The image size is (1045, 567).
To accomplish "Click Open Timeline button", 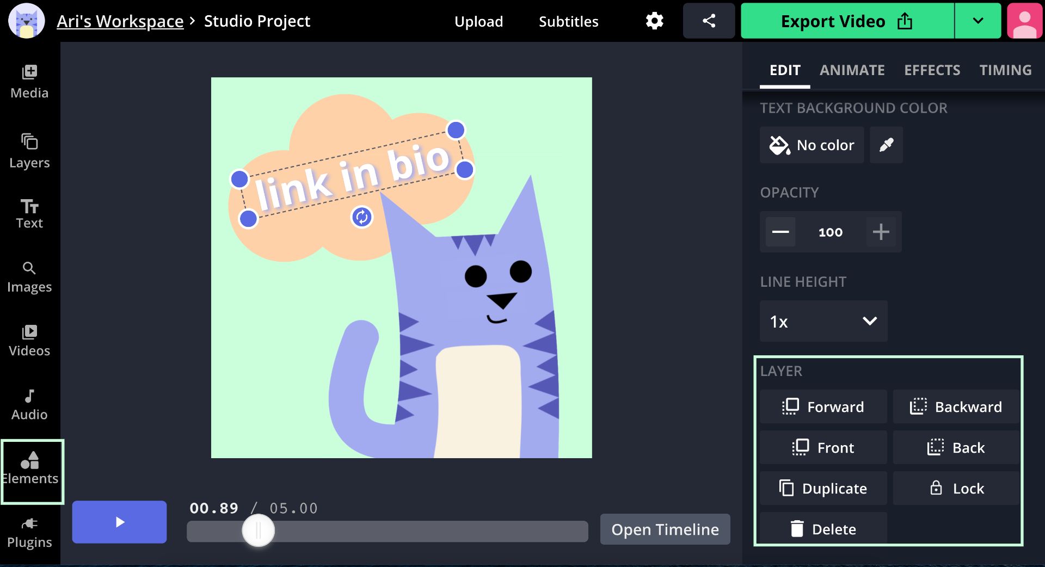I will click(x=665, y=529).
